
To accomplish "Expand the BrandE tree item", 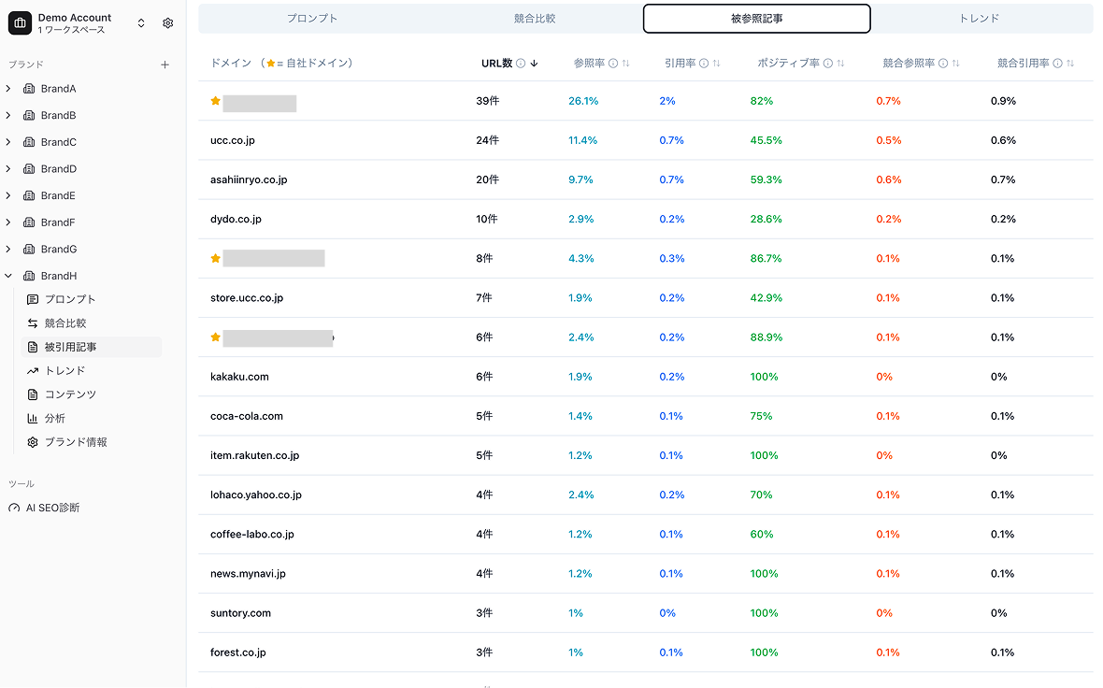I will click(x=8, y=195).
